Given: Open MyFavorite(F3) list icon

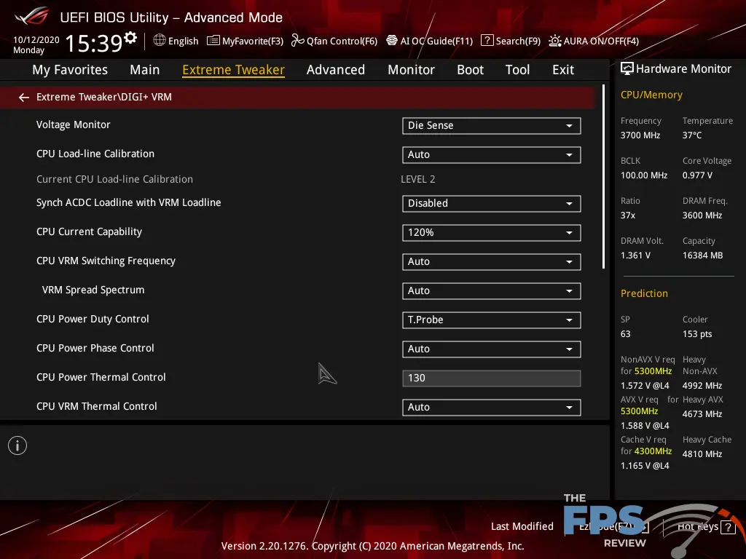Looking at the screenshot, I should [x=213, y=41].
